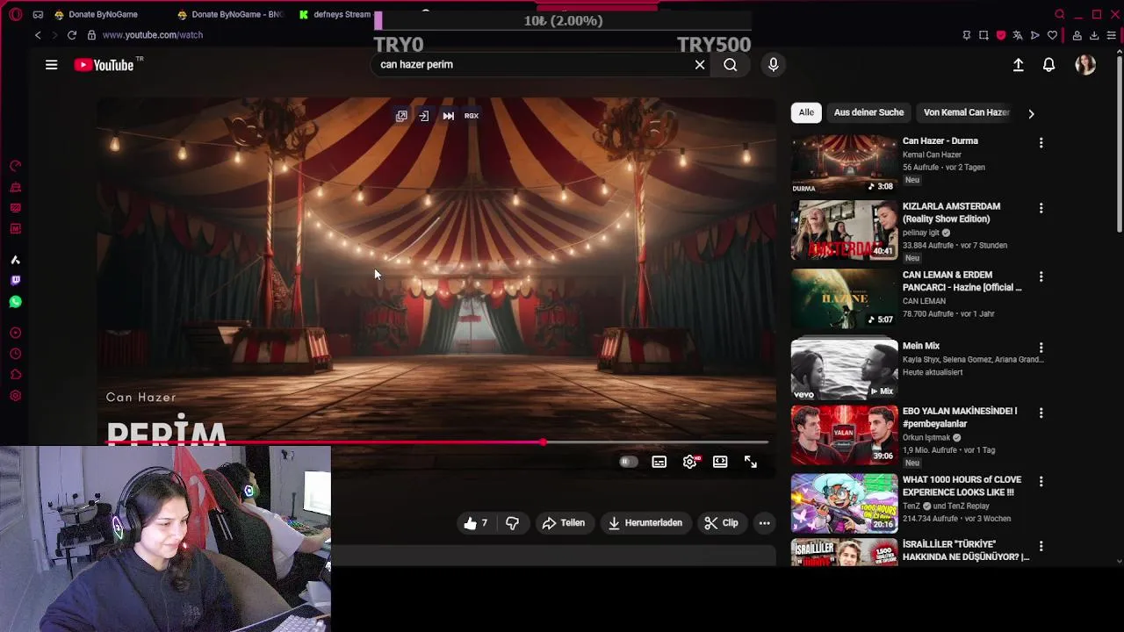Image resolution: width=1124 pixels, height=632 pixels.
Task: Open YouTube create/upload button
Action: coord(1018,65)
